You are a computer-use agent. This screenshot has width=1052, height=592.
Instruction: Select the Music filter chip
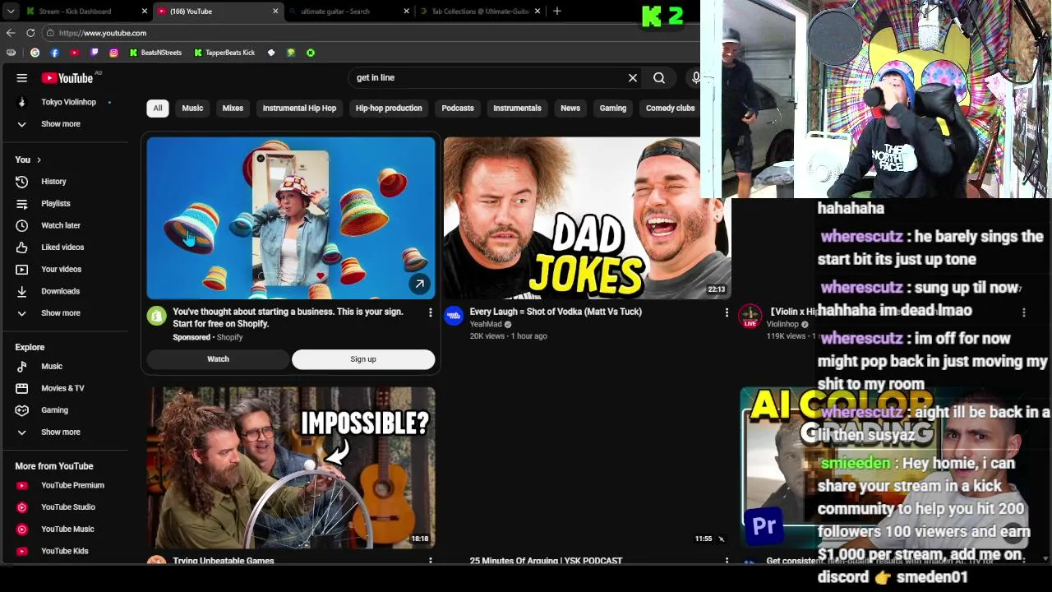(x=192, y=109)
